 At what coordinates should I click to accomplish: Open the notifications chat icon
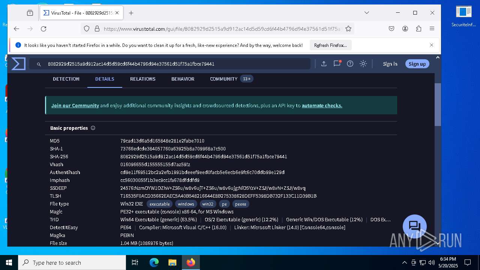[x=337, y=64]
